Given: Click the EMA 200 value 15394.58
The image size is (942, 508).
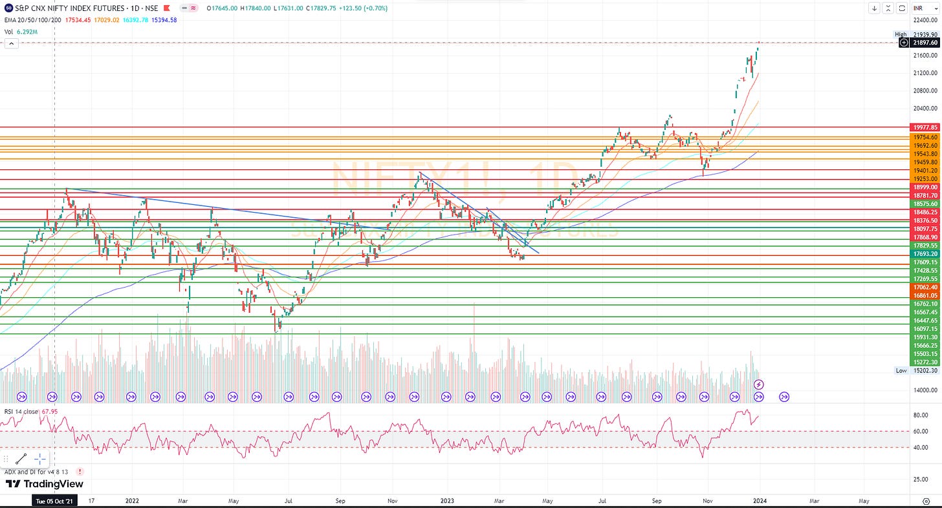Looking at the screenshot, I should [x=164, y=20].
